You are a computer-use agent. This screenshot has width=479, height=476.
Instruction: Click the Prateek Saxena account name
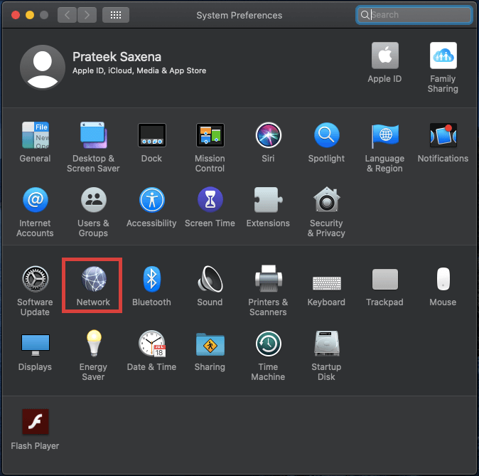pos(117,57)
